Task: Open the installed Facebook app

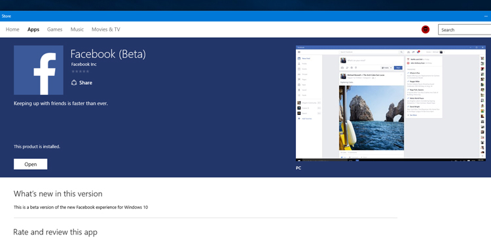Action: [30, 164]
